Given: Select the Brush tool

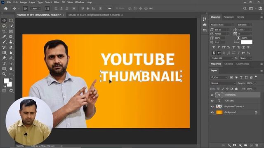Looking at the screenshot, I should pos(4,42).
